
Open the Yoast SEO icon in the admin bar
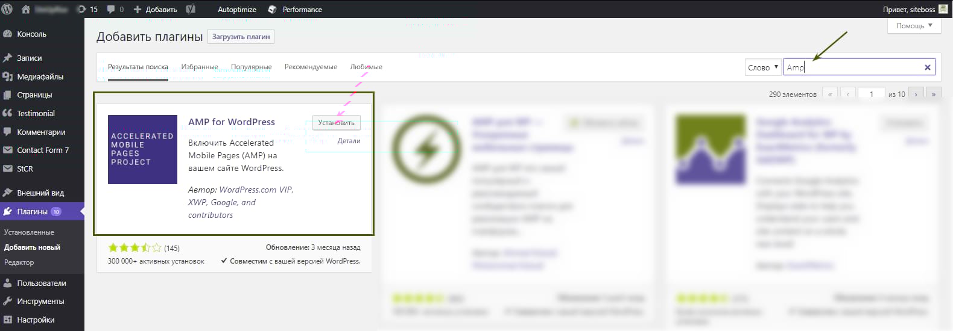coord(191,9)
